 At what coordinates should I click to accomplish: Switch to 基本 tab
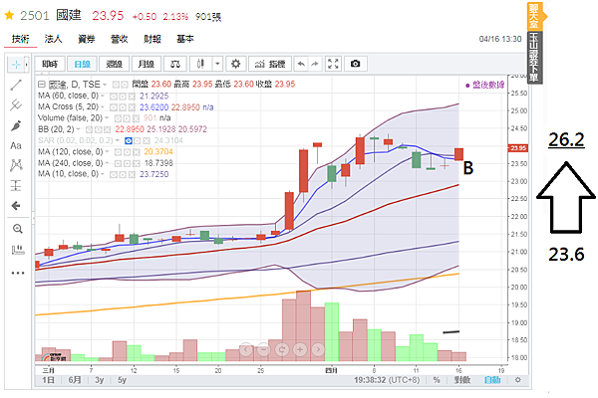[x=185, y=39]
